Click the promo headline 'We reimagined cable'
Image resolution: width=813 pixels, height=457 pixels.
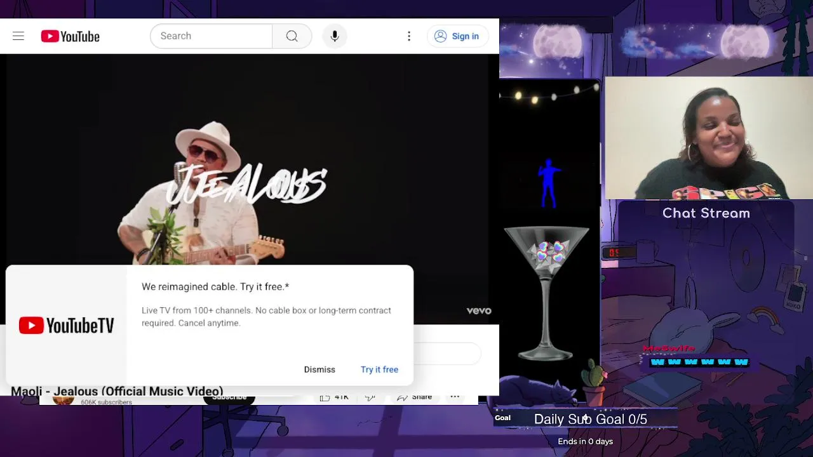(215, 287)
